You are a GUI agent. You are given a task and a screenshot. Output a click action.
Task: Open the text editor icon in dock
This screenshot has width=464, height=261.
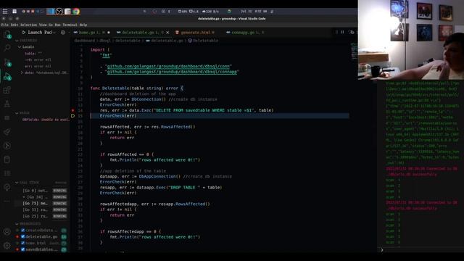coord(67,12)
